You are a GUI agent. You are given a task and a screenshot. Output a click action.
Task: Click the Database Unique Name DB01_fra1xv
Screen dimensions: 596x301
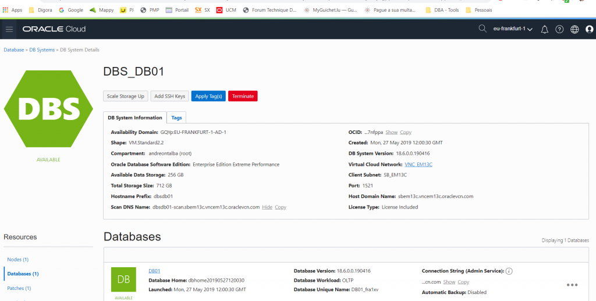pyautogui.click(x=364, y=289)
